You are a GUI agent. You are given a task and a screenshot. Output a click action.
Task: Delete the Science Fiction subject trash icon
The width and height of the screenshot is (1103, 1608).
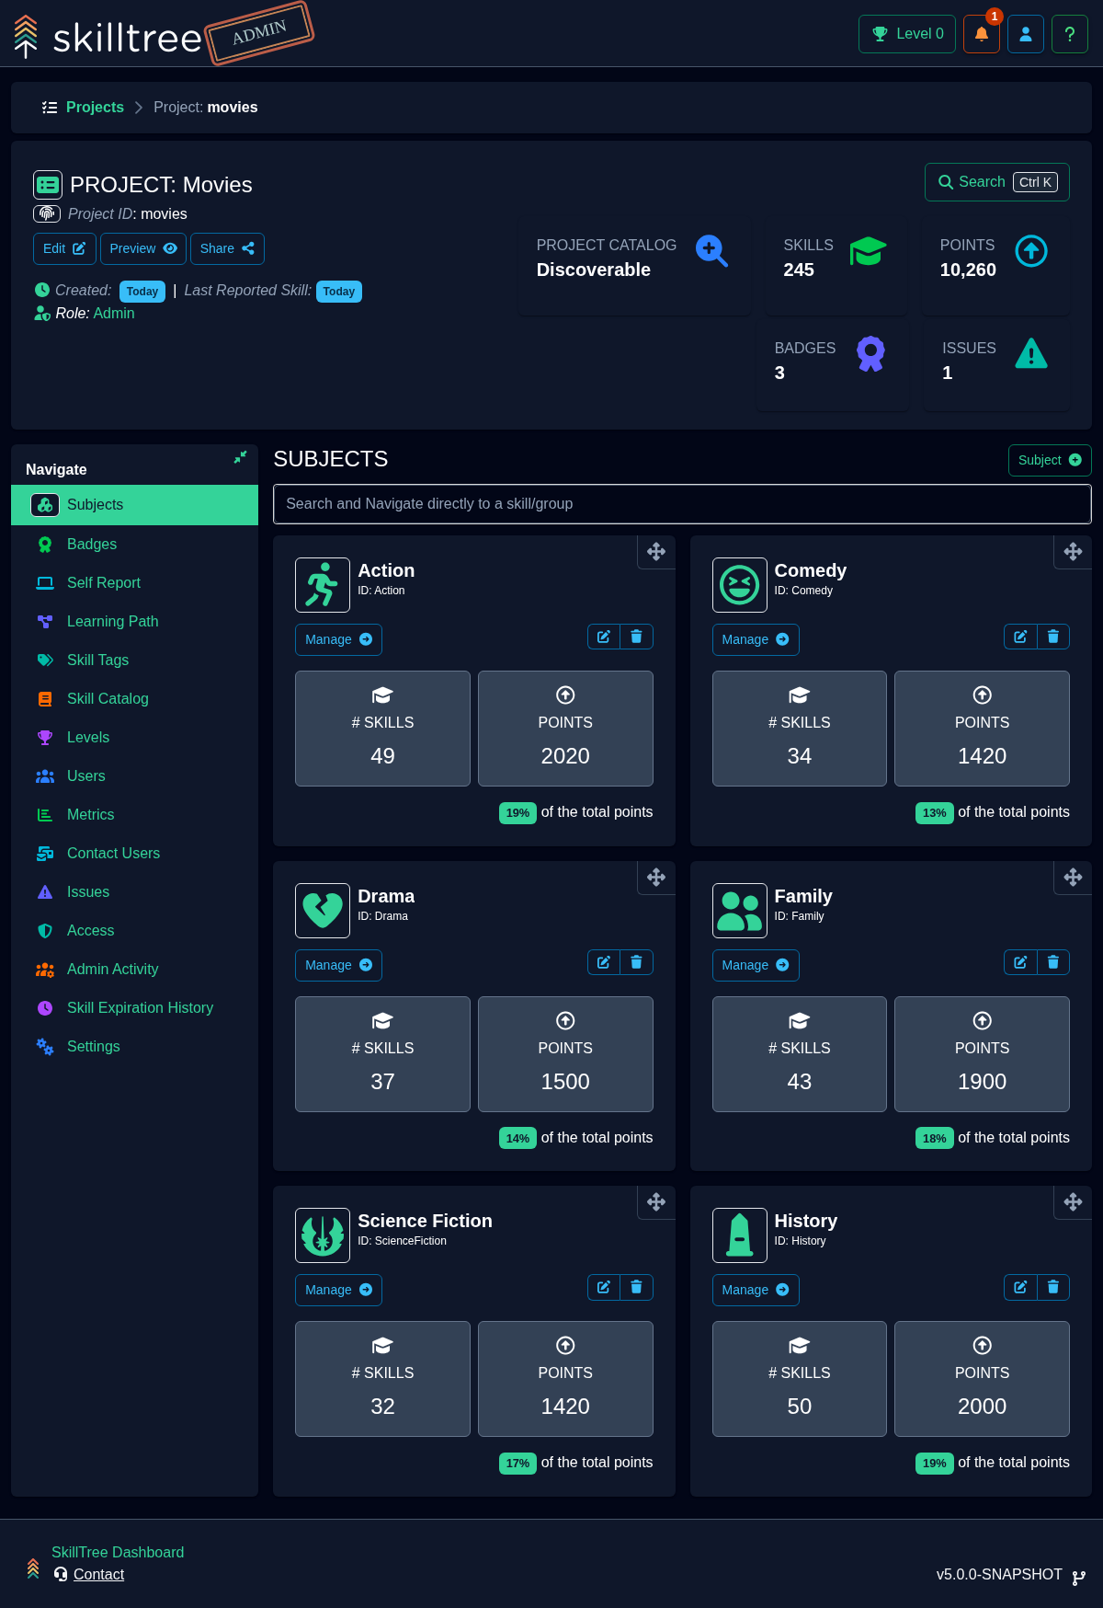[x=636, y=1287]
